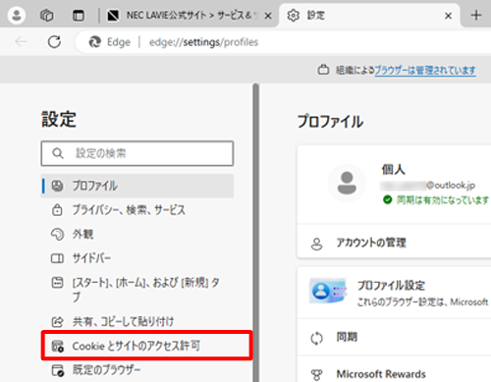This screenshot has height=382, width=491.
Task: Click the 個人 profile avatar picture
Action: tap(347, 183)
